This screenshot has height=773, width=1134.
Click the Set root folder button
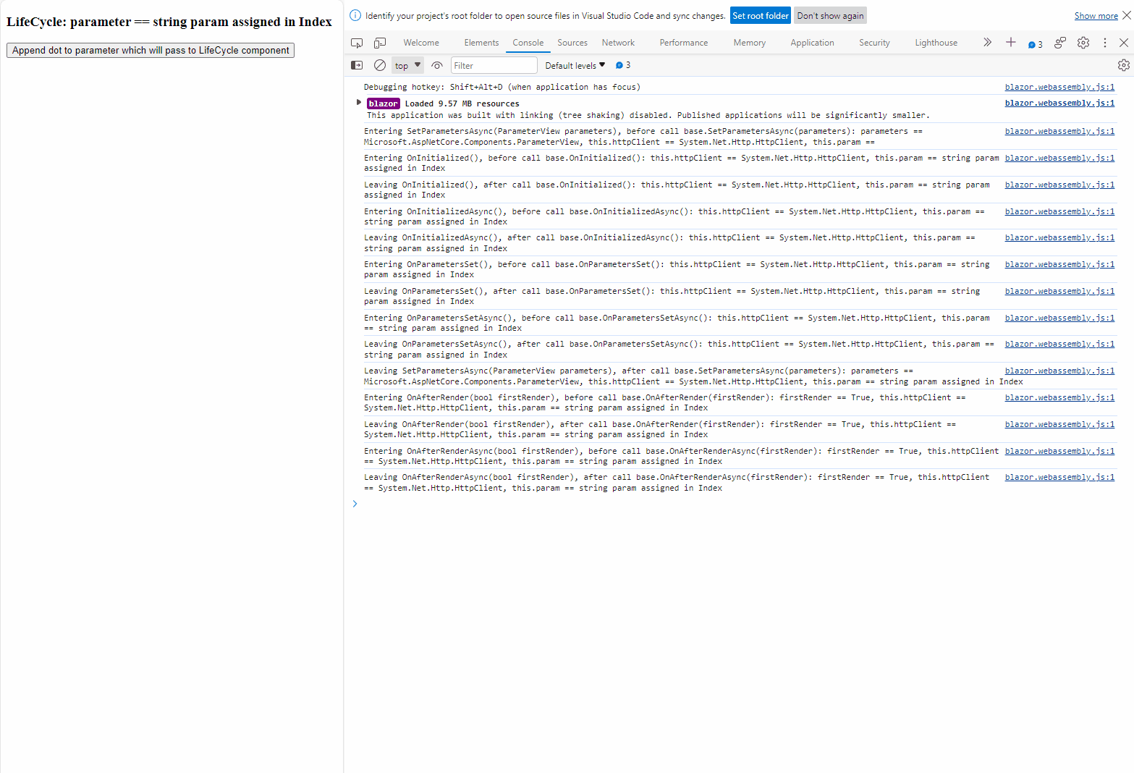click(760, 16)
